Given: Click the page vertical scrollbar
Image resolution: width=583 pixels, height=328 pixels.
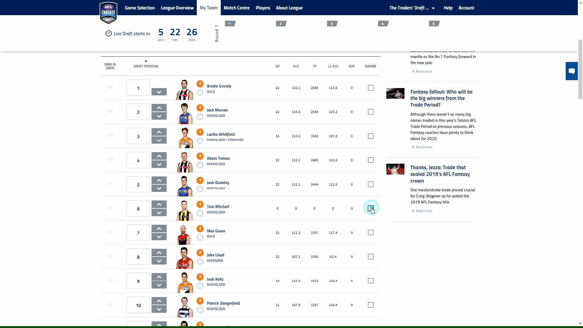Looking at the screenshot, I should (580, 69).
